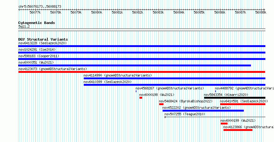Click the blue bar under nsv1024291
This screenshot has width=274, height=142.
(x=142, y=53)
